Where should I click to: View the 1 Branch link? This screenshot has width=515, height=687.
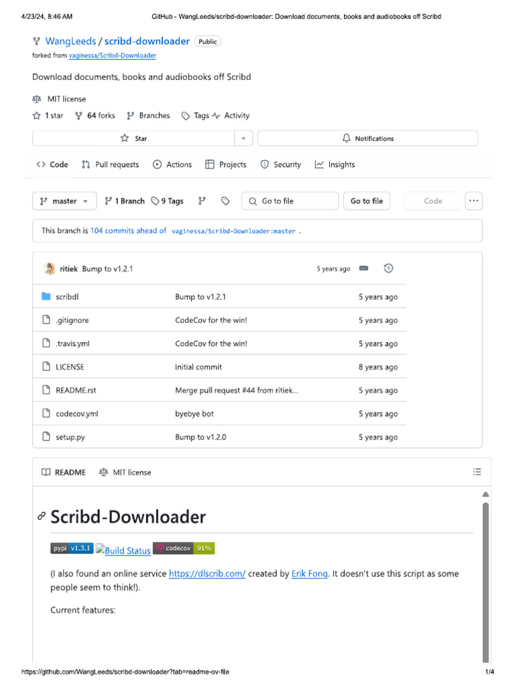coord(125,201)
